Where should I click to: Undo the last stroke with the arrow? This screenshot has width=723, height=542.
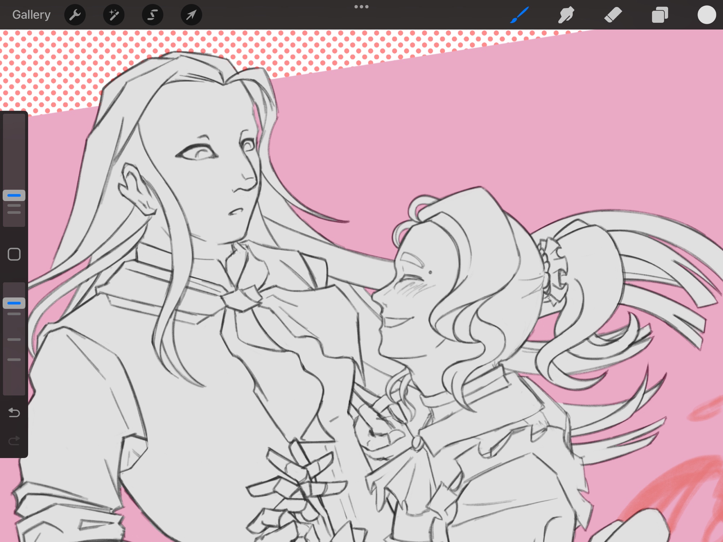[x=14, y=412]
